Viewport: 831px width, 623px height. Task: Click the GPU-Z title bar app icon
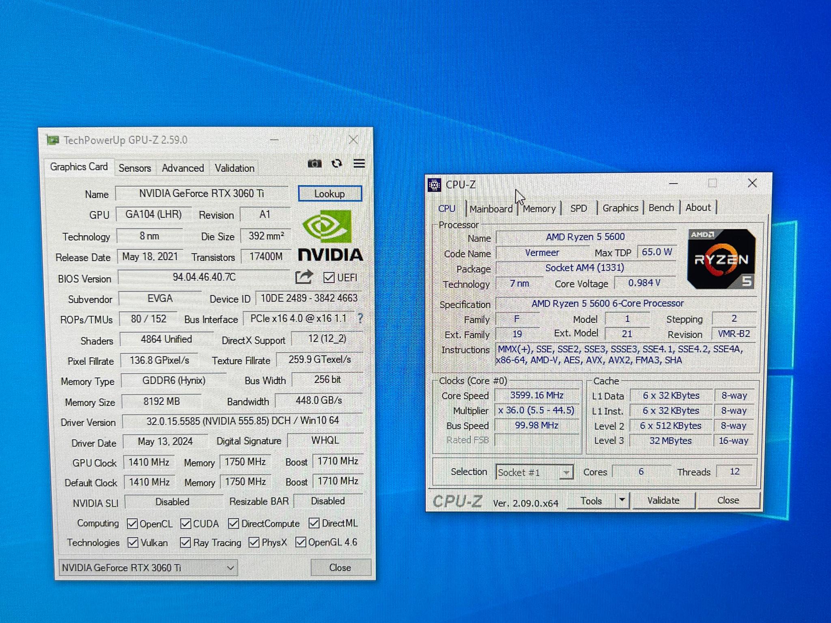pyautogui.click(x=53, y=140)
